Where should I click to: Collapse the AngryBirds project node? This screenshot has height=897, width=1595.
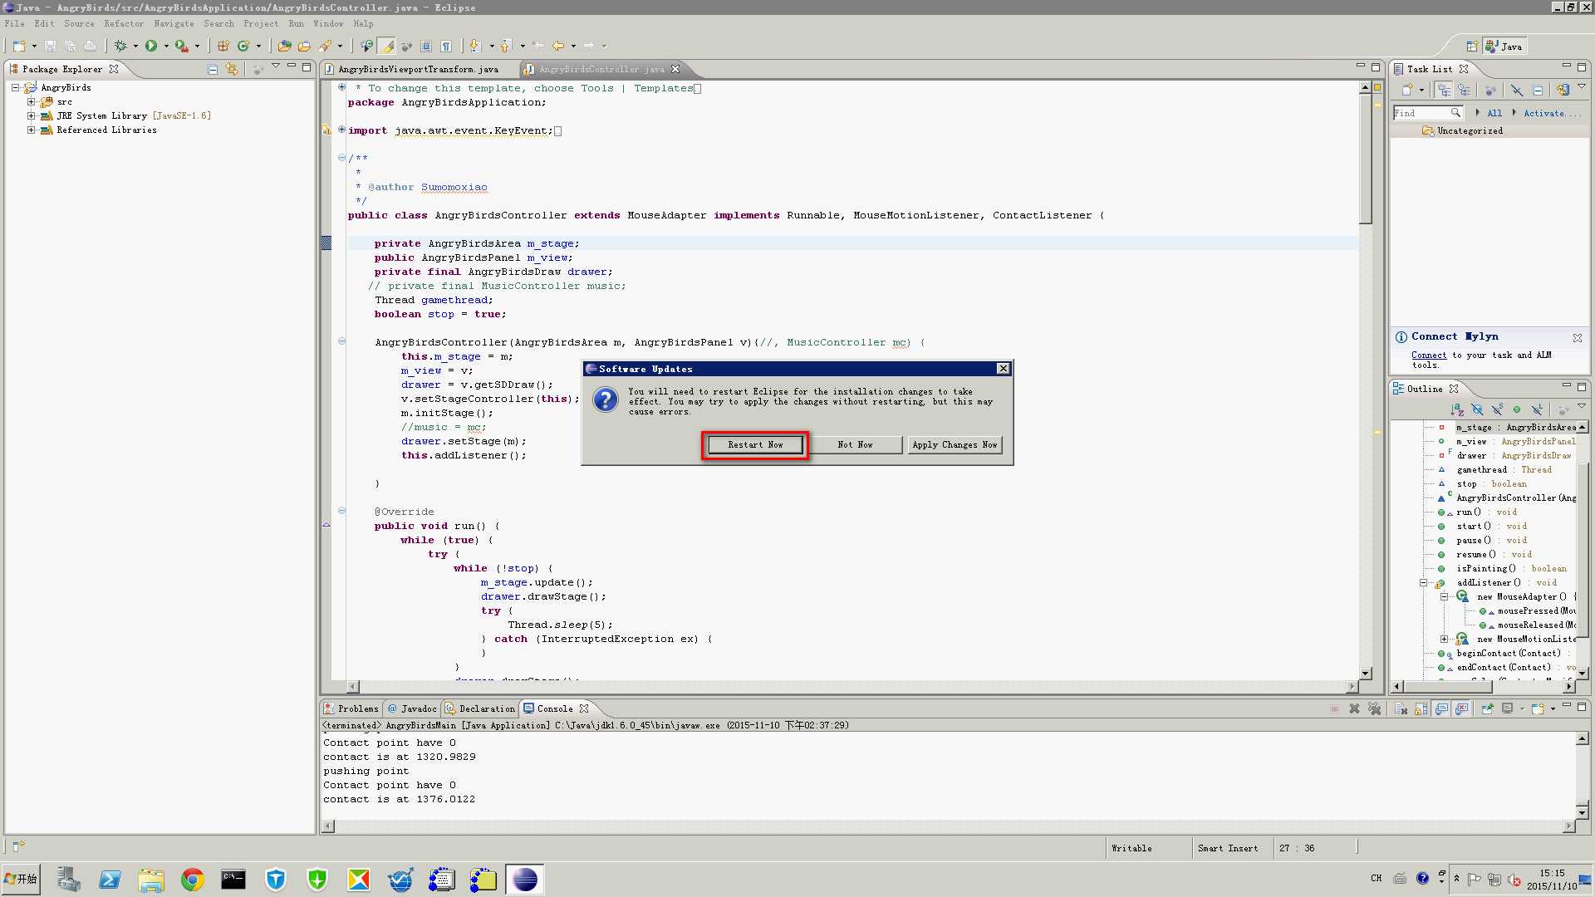pyautogui.click(x=15, y=87)
